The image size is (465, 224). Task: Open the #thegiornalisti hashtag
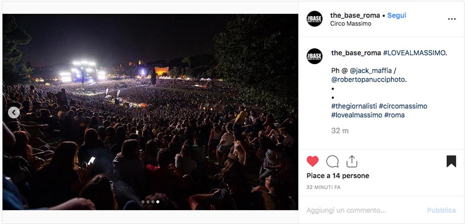(354, 106)
